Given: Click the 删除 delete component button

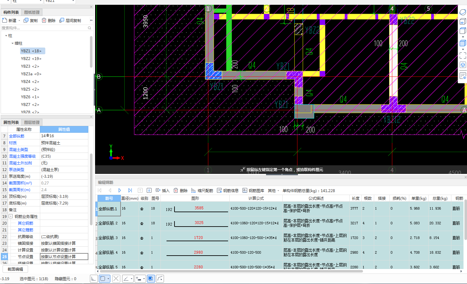Looking at the screenshot, I should coord(48,20).
